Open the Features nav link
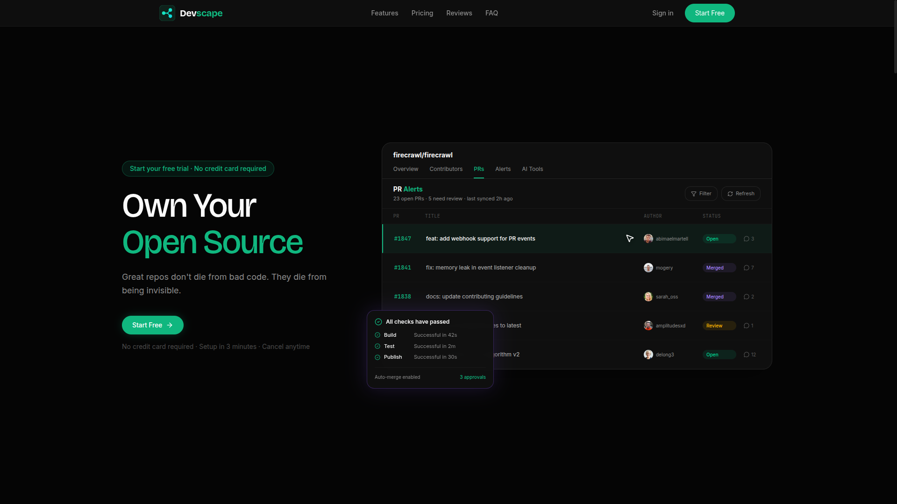 [384, 13]
